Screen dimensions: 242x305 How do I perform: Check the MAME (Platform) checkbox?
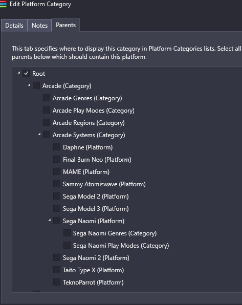[x=57, y=171]
